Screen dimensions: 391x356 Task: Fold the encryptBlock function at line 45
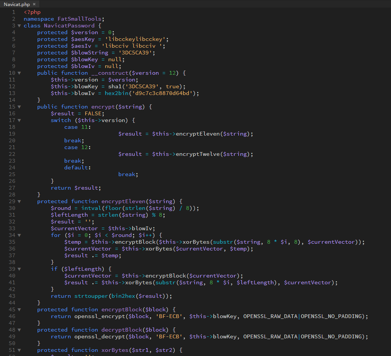click(19, 309)
